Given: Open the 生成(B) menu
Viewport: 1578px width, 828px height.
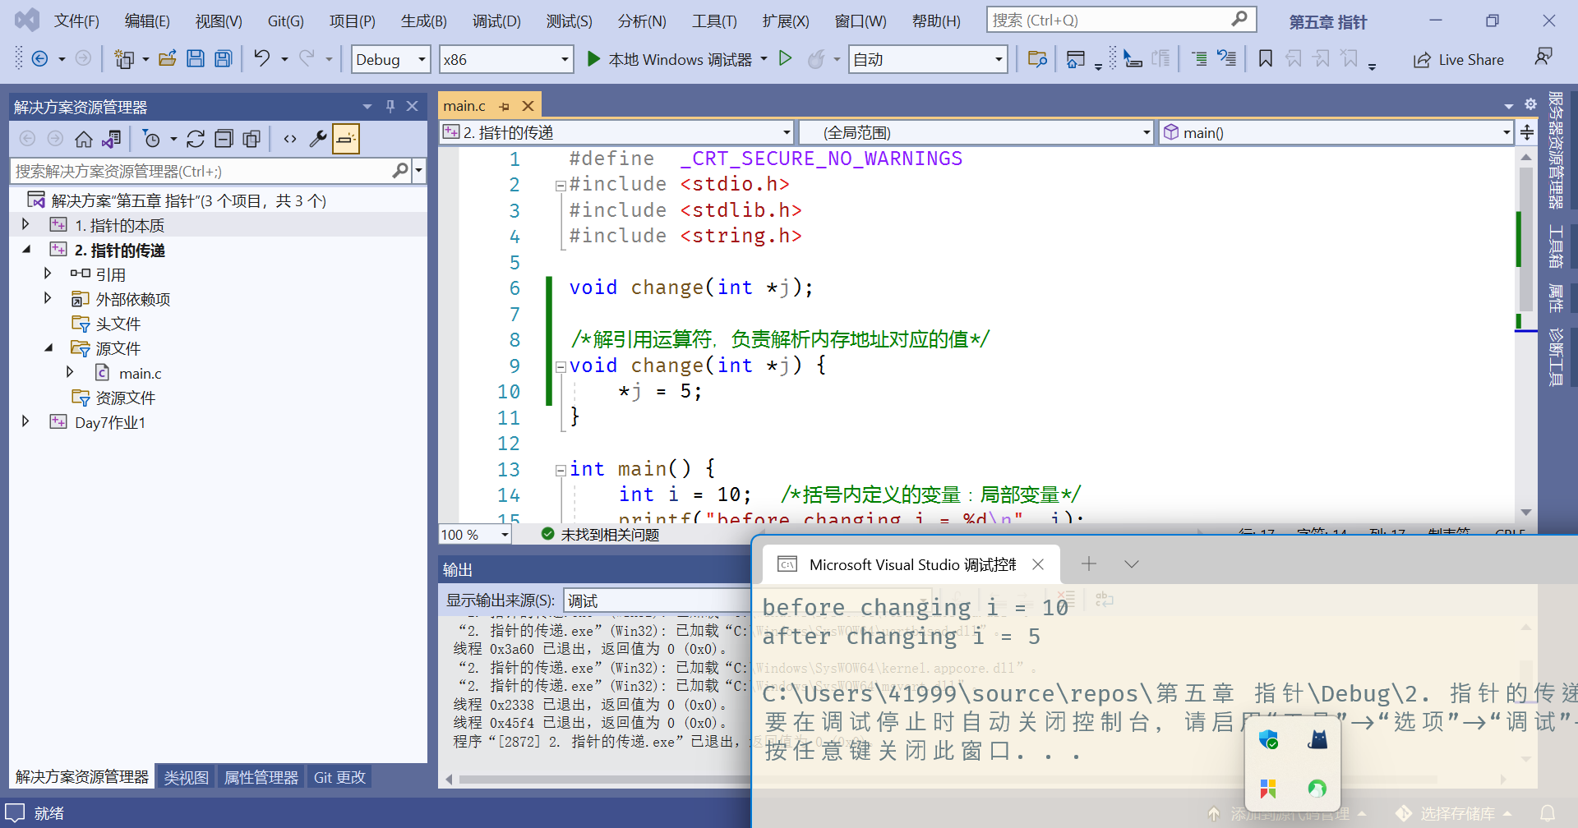Looking at the screenshot, I should pos(424,21).
